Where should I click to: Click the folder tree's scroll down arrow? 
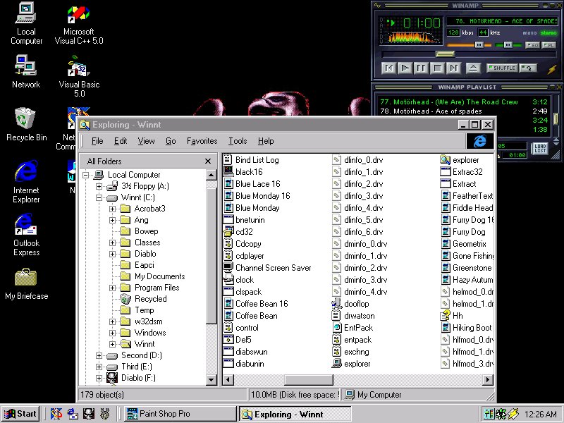click(x=211, y=379)
